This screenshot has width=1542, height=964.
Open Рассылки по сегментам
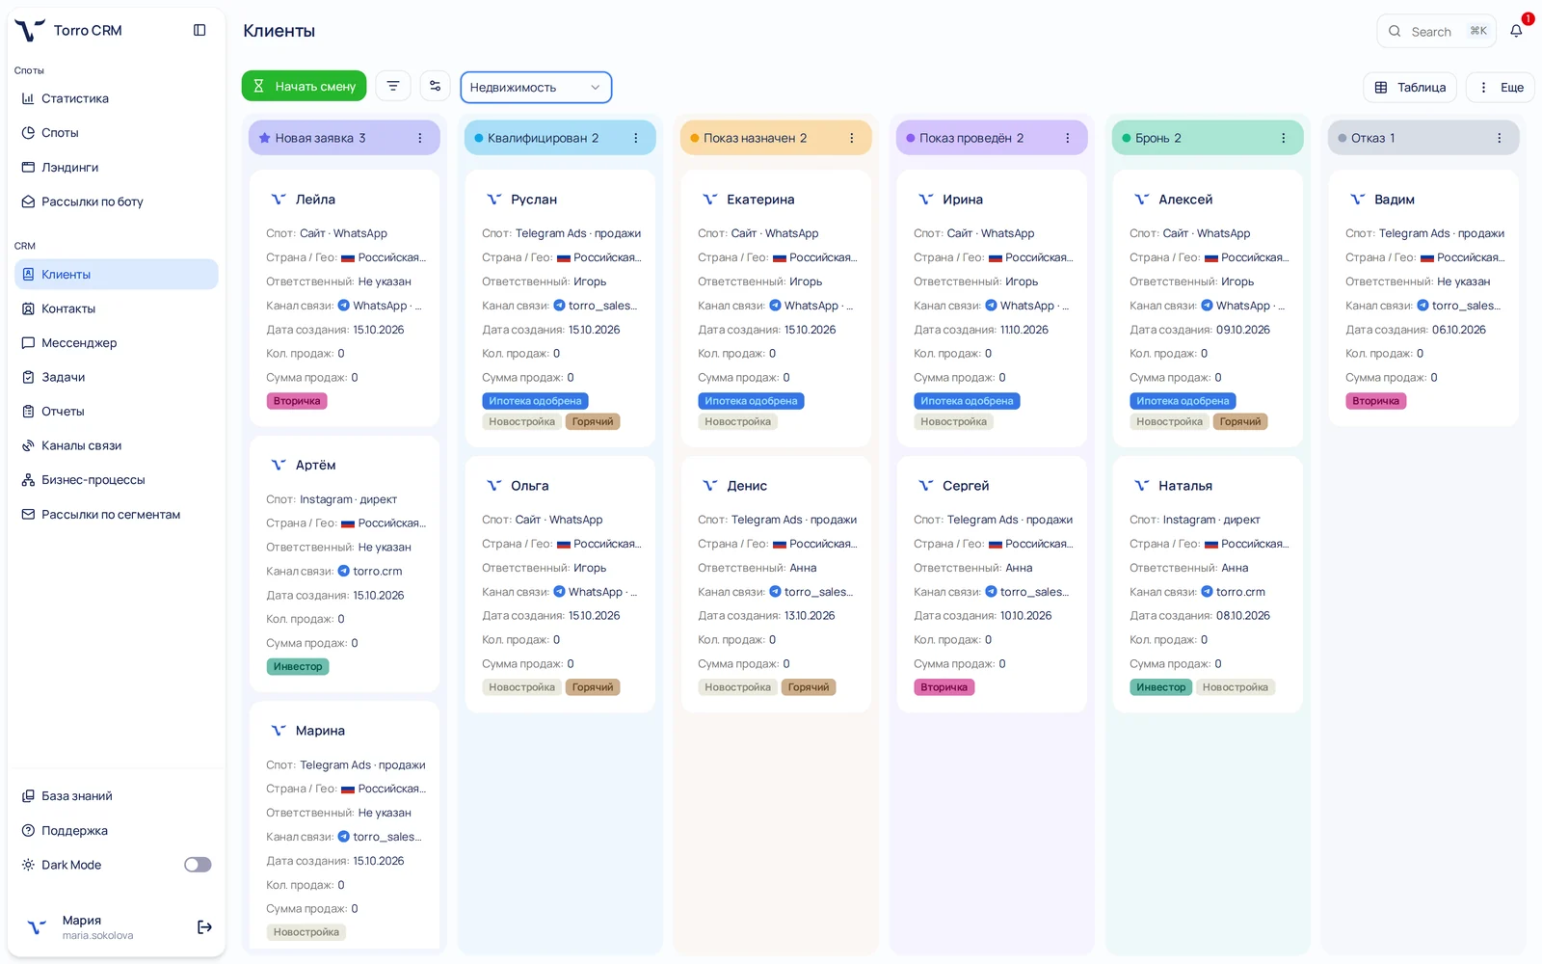116,515
